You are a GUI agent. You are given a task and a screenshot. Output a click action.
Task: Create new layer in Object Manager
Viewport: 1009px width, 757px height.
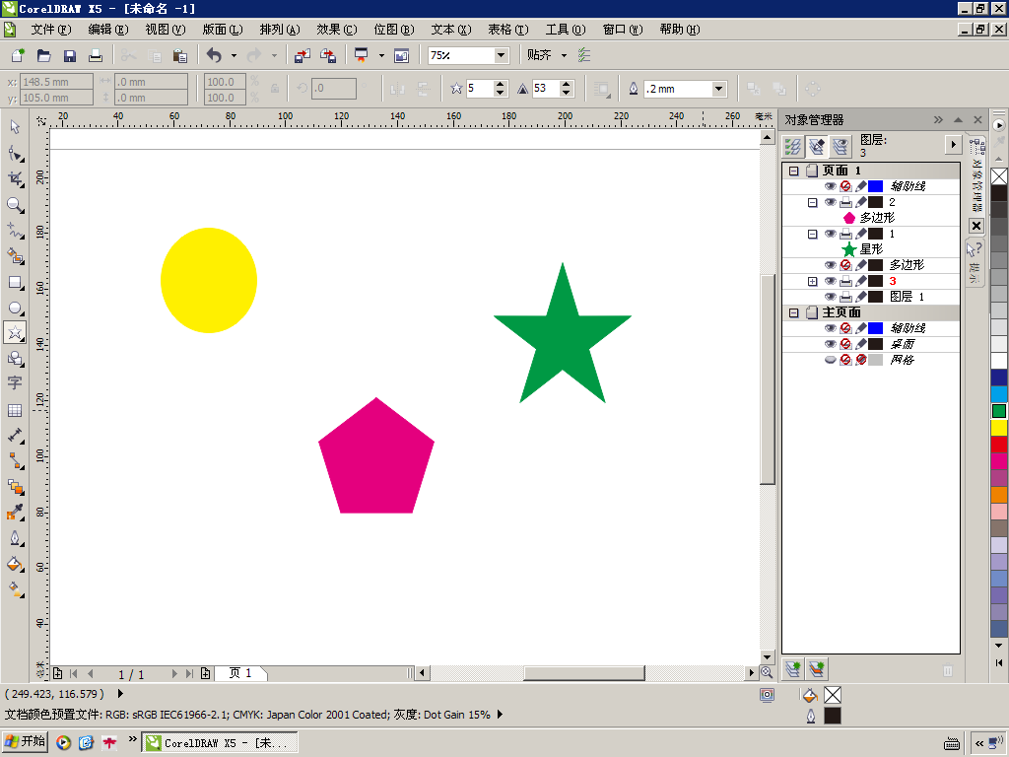[x=793, y=669]
